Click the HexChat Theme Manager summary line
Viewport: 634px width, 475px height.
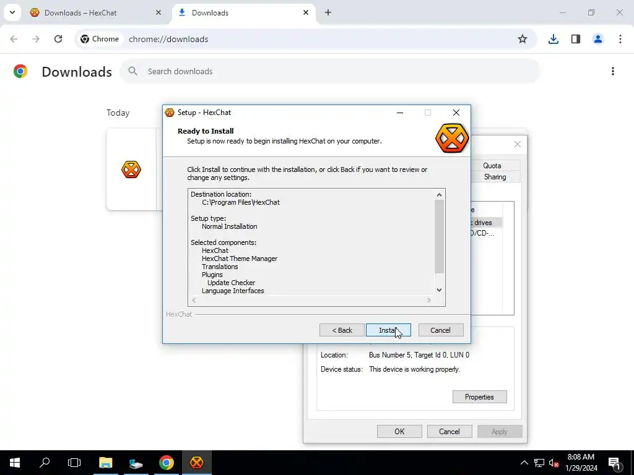click(240, 259)
